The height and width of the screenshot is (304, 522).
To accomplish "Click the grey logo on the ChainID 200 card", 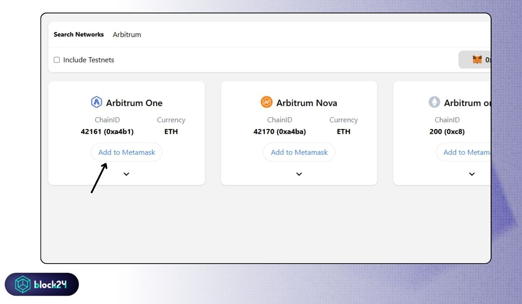I will pyautogui.click(x=434, y=102).
